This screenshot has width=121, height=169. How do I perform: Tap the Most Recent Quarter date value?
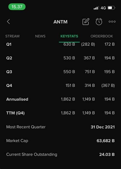(x=103, y=127)
